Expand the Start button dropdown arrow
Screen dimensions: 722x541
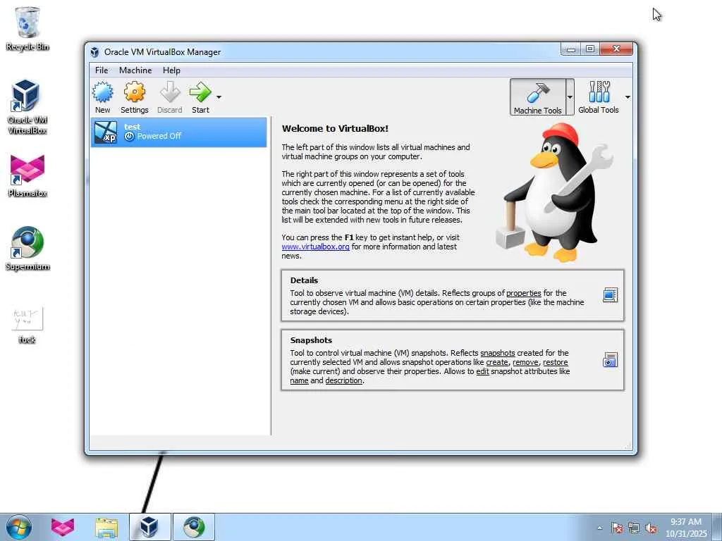pyautogui.click(x=219, y=97)
